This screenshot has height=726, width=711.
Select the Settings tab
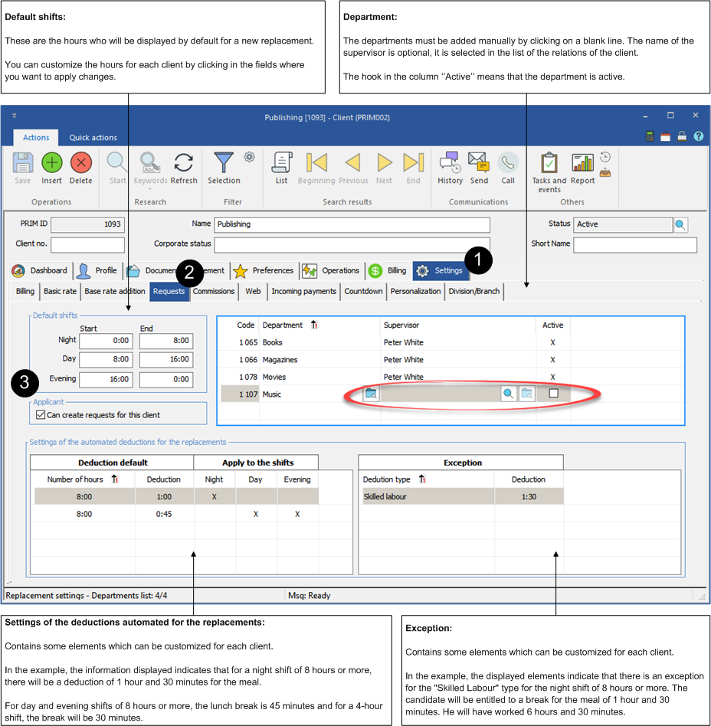(441, 270)
